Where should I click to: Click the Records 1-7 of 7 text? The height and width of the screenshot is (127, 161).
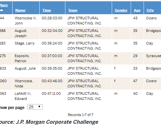(80, 115)
